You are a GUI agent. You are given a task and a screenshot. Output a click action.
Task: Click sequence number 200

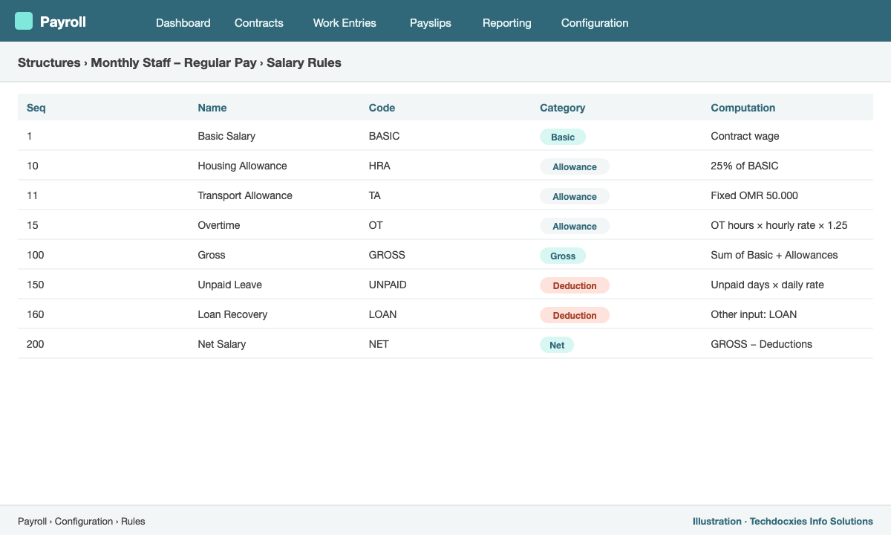click(36, 344)
